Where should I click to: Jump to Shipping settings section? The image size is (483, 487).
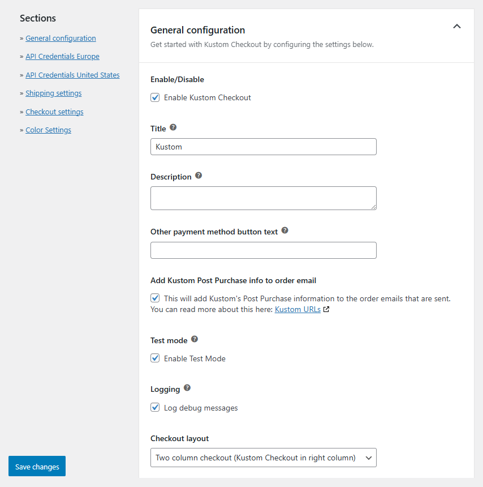(x=53, y=93)
